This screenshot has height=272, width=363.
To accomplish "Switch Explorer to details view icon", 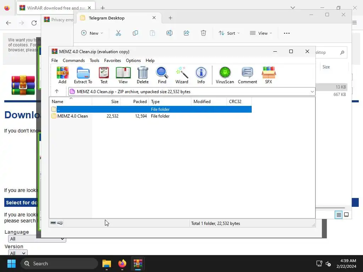I will 339,215.
